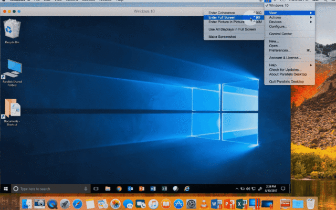The image size is (336, 210).
Task: Open the Windows 10 VM thumbnail in the Dock
Action: (267, 204)
